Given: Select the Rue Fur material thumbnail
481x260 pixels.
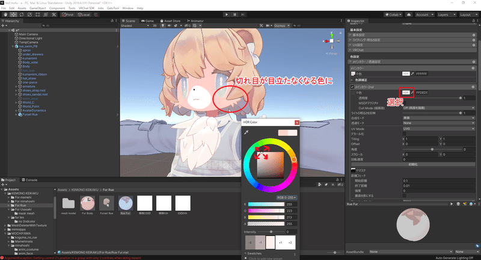Looking at the screenshot, I should [126, 204].
